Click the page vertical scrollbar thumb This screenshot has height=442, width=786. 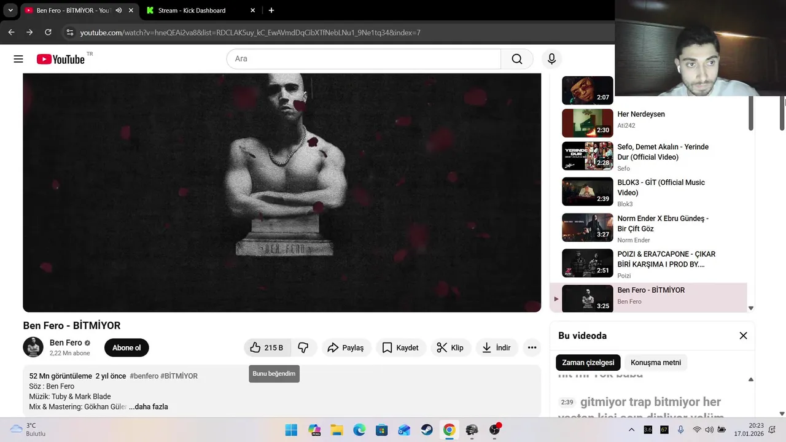click(782, 114)
